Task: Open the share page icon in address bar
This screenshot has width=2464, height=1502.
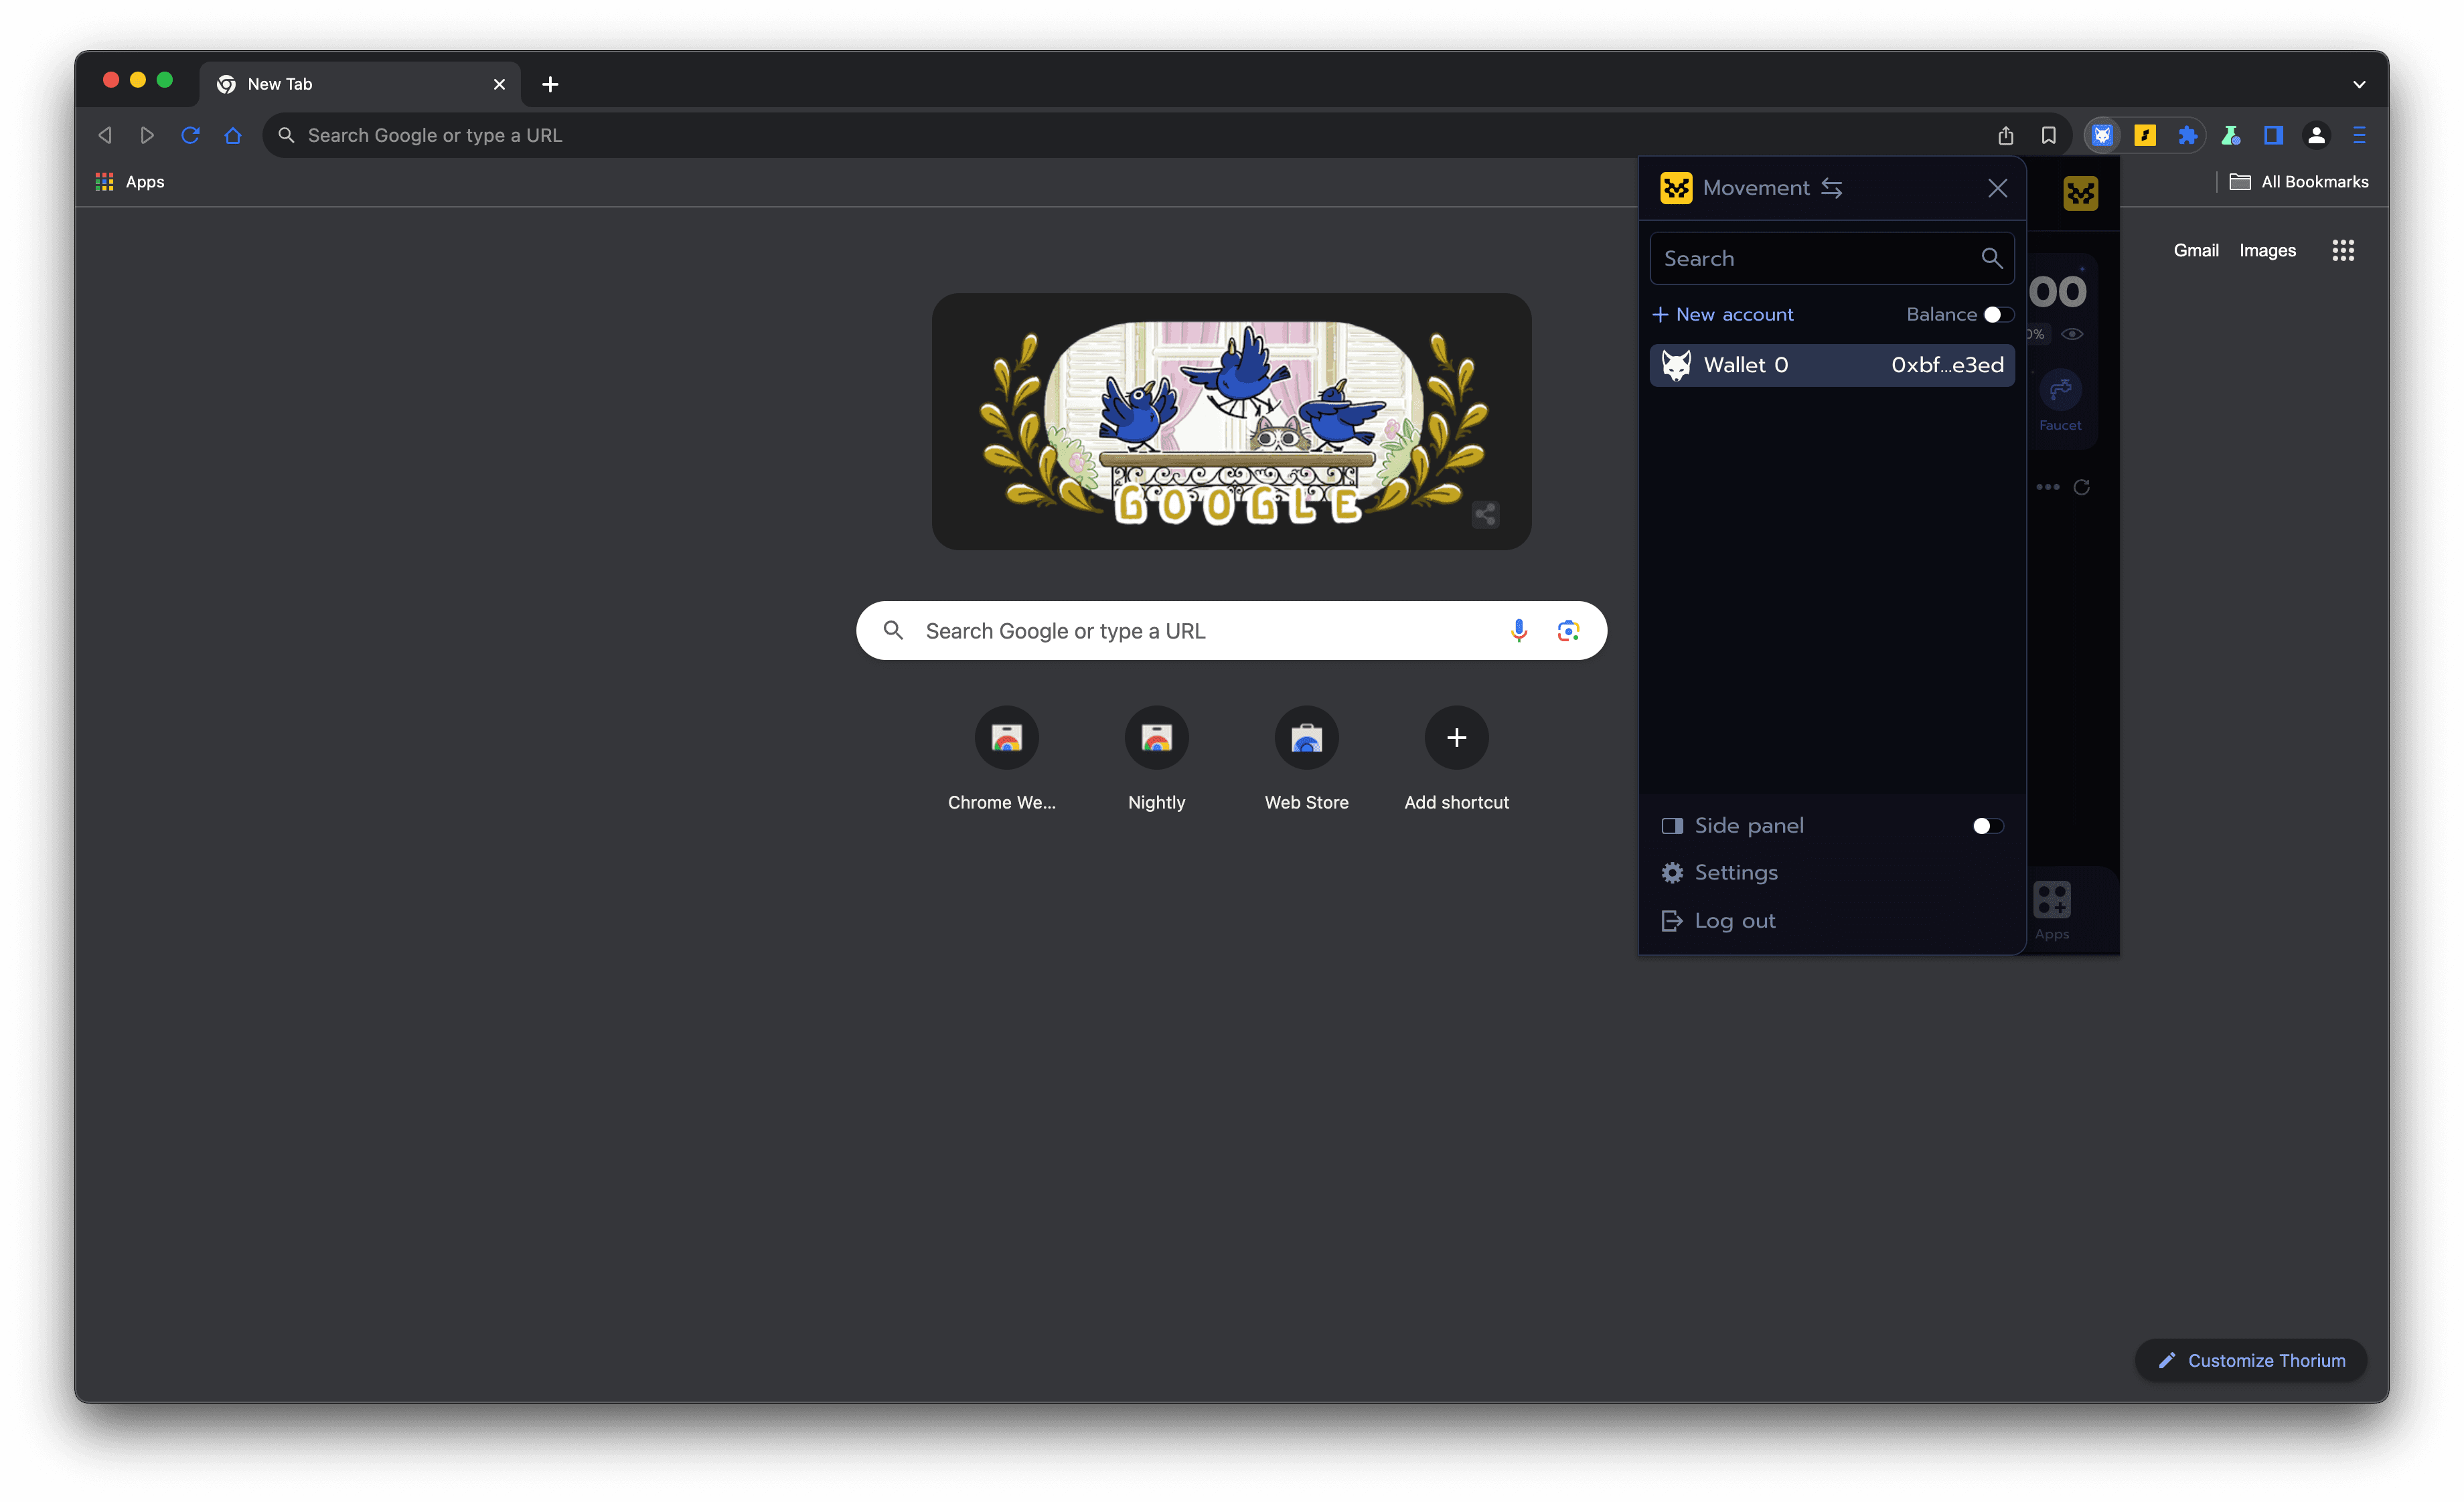Action: click(2005, 135)
